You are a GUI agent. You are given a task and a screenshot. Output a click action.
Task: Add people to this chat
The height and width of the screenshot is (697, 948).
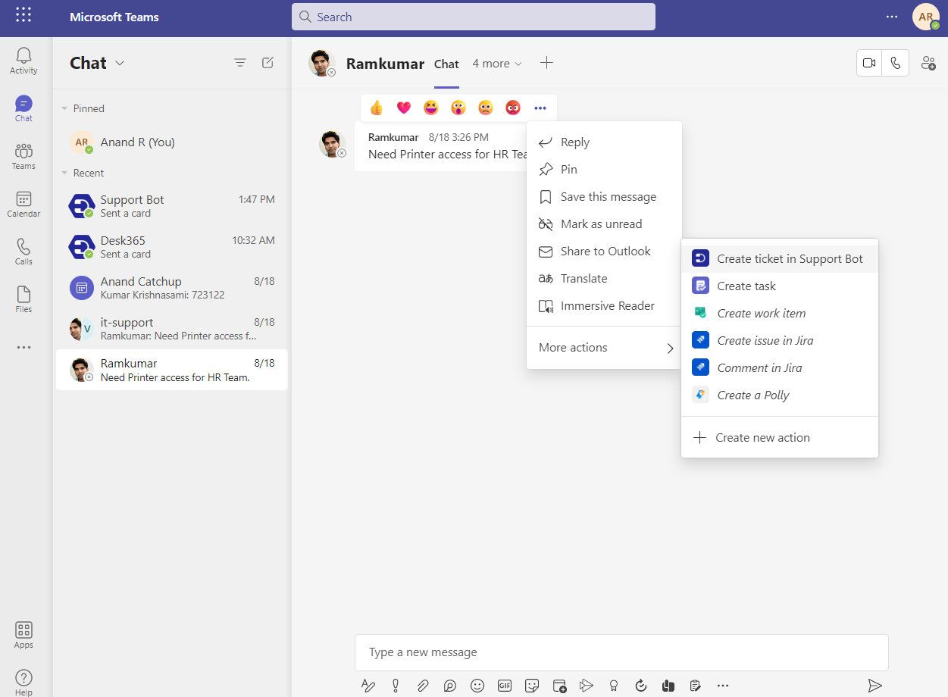click(x=928, y=64)
